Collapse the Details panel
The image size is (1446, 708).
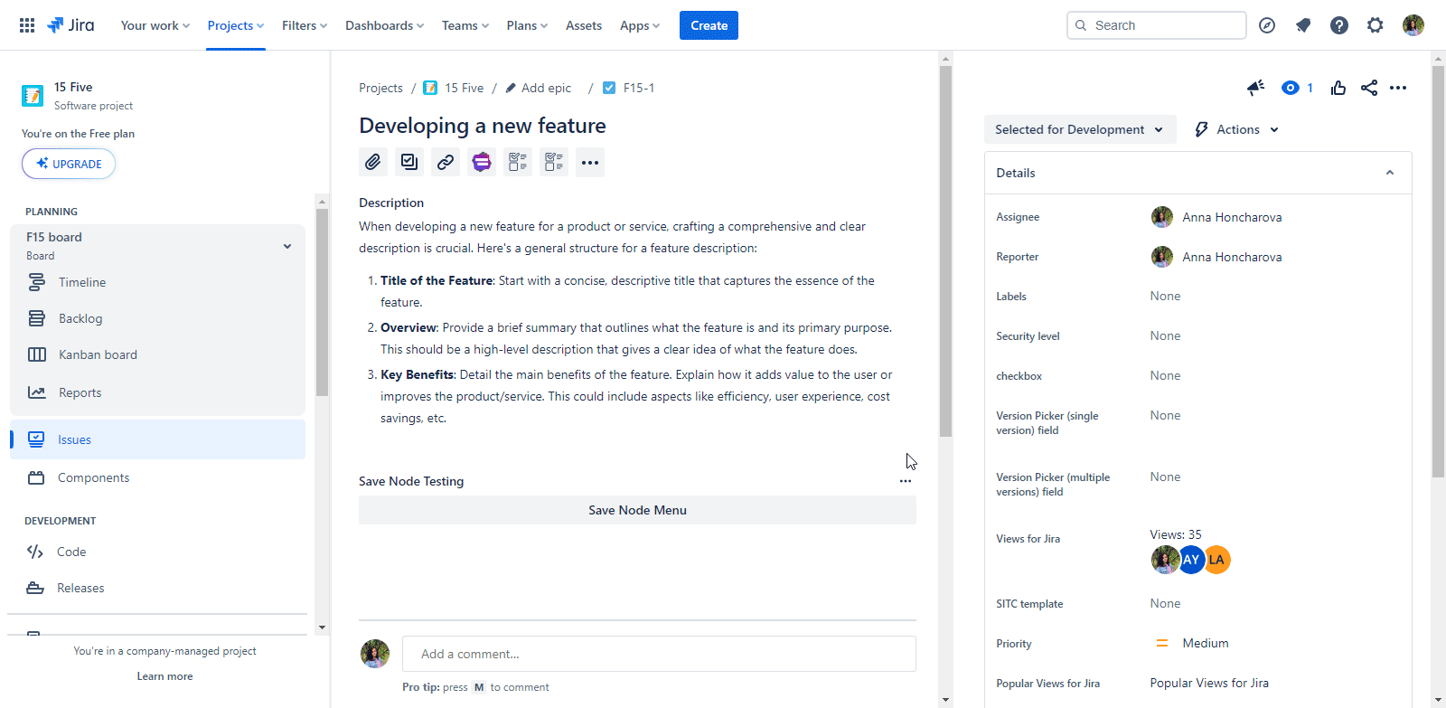click(x=1390, y=173)
